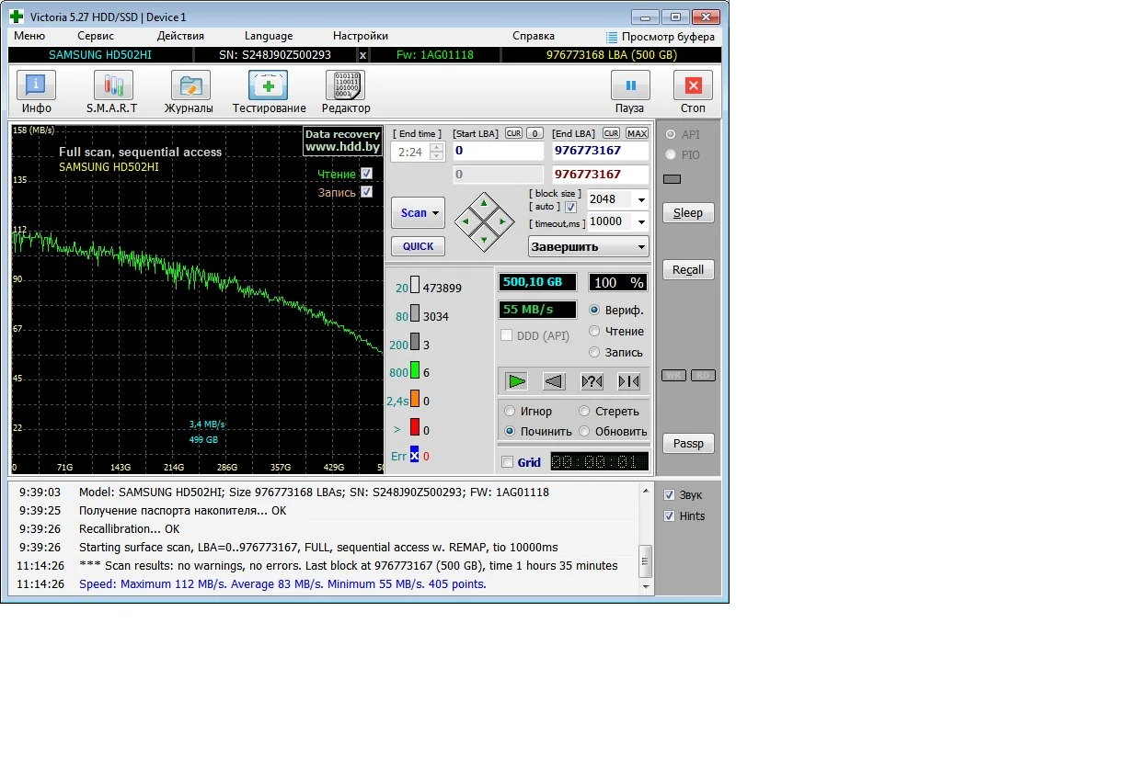Click the blue Err X block marker
Screen dimensions: 1138x770
point(415,456)
